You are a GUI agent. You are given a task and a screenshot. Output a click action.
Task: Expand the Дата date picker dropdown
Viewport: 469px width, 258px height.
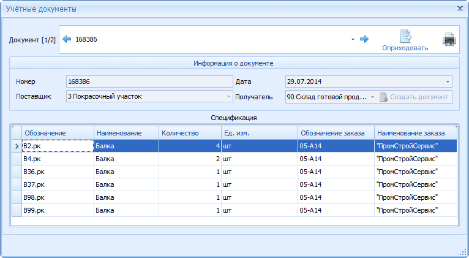448,82
